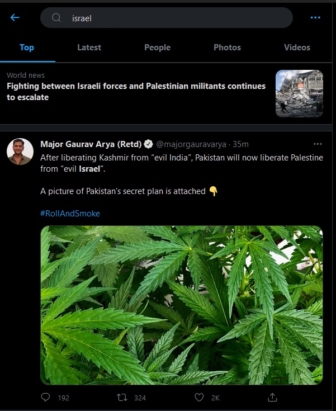Like the tweet with heart icon
Image resolution: width=336 pixels, height=411 pixels.
[198, 398]
